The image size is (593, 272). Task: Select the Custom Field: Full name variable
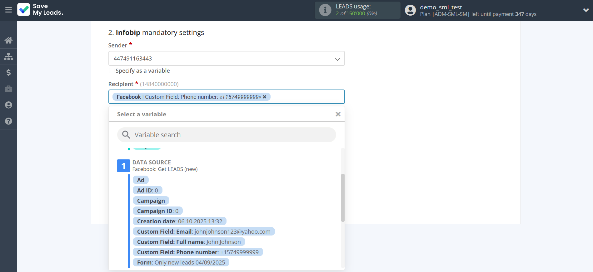coord(189,242)
